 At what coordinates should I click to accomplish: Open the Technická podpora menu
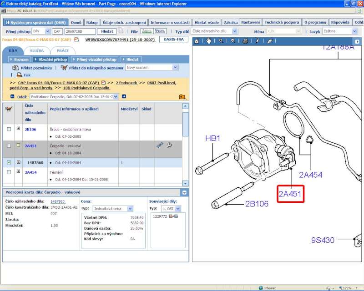pos(282,22)
